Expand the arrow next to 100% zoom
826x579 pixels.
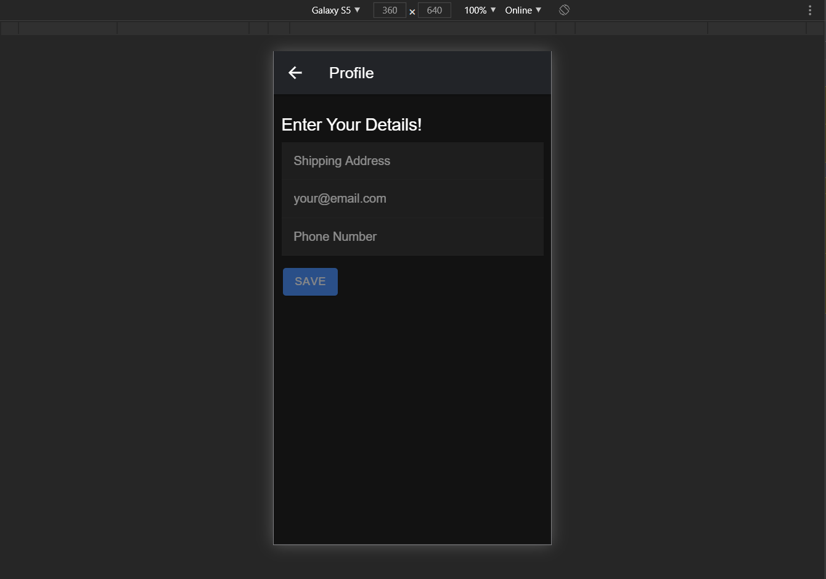[x=492, y=10]
